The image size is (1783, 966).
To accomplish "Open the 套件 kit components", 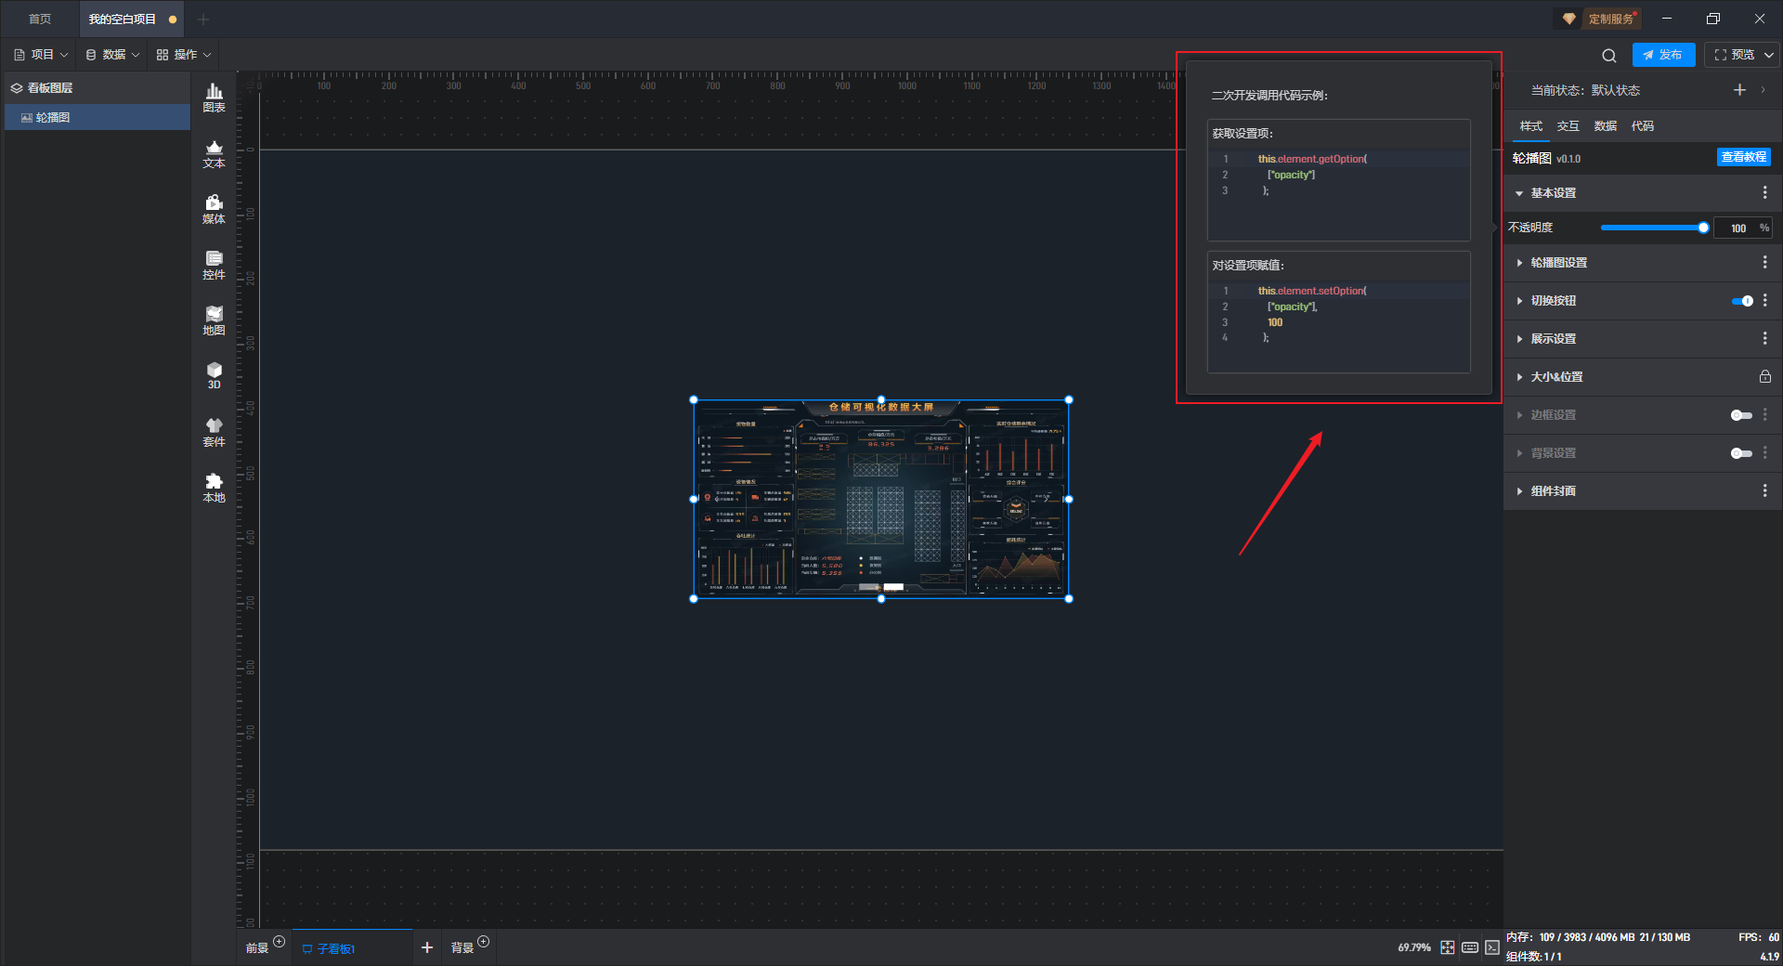I will 214,432.
